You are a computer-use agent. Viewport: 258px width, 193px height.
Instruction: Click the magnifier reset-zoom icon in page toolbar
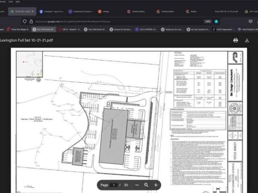(x=146, y=185)
